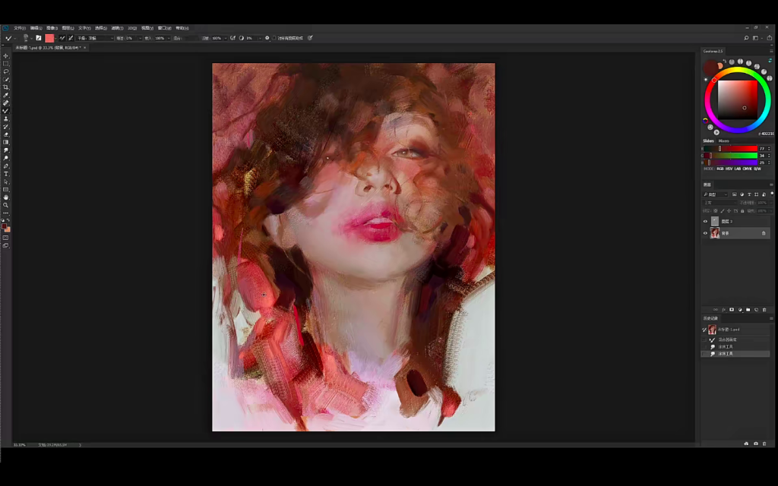Switch to the Mixers tab
Viewport: 778px width, 486px height.
coord(724,140)
